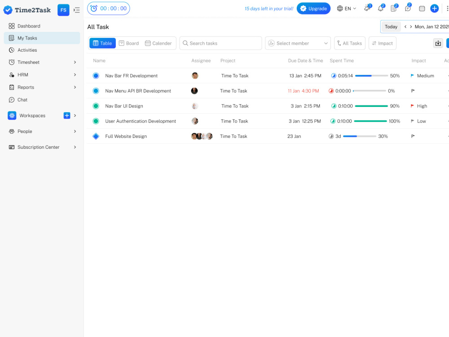This screenshot has width=449, height=337.
Task: Click the Time2Task logo checkmark icon
Action: [x=8, y=10]
